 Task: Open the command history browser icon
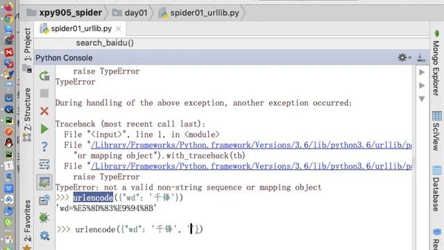(44, 200)
